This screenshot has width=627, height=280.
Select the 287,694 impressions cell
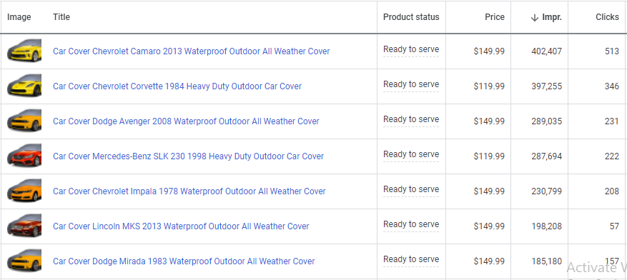tap(547, 156)
